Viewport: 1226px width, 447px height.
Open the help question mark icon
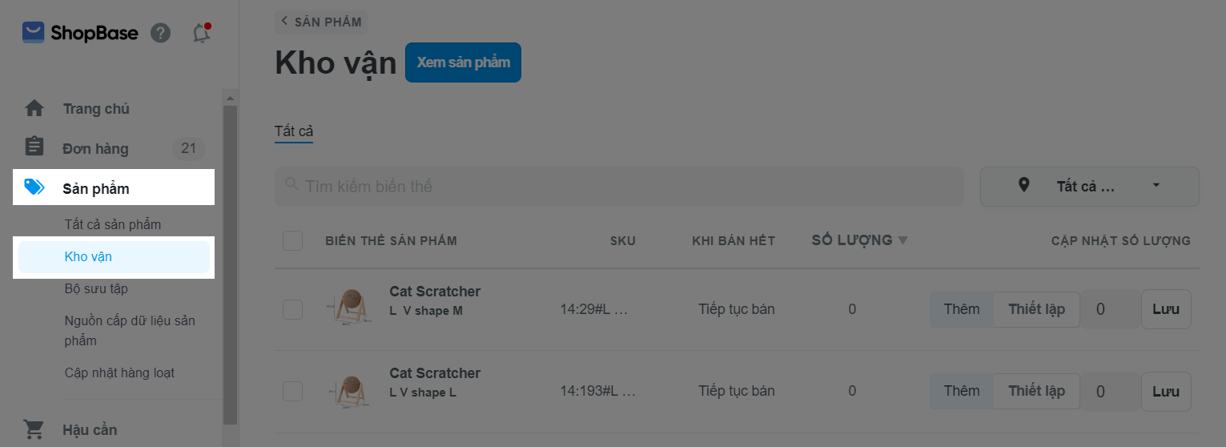point(161,33)
